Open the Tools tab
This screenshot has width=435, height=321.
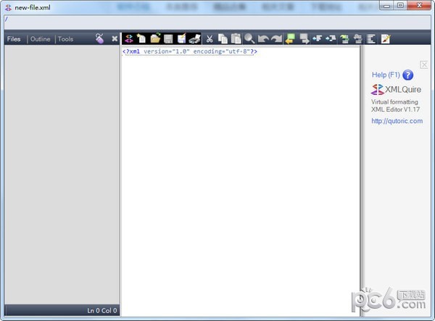(65, 39)
